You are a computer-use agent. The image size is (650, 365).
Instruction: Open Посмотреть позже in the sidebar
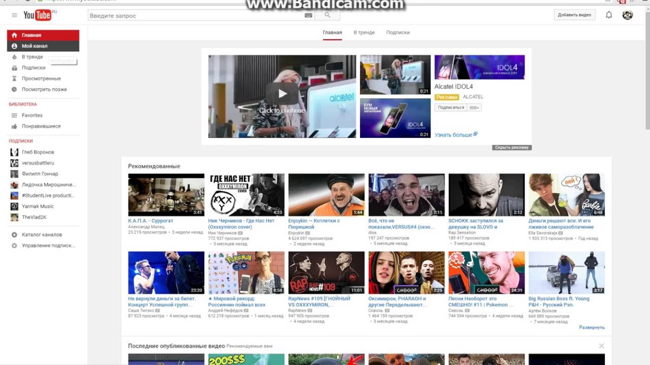point(43,89)
